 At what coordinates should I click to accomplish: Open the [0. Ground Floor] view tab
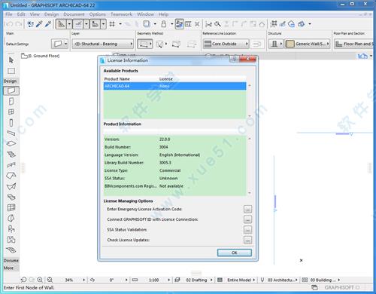click(x=41, y=56)
